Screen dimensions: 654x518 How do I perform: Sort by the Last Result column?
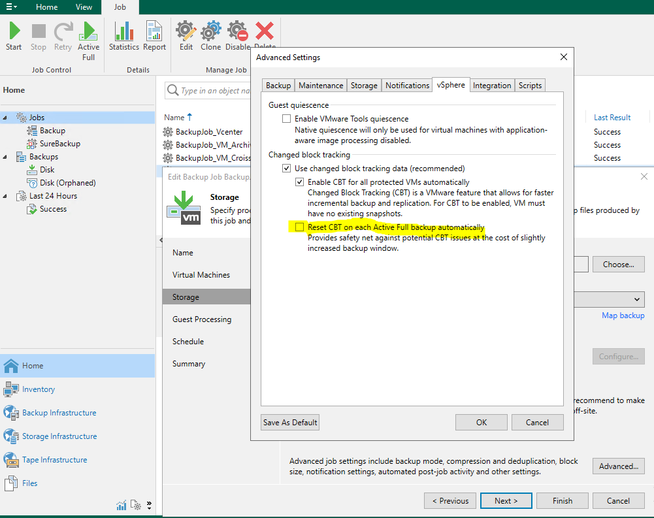pyautogui.click(x=612, y=118)
